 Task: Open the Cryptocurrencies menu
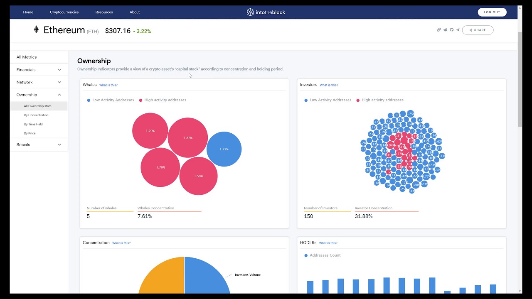tap(64, 12)
